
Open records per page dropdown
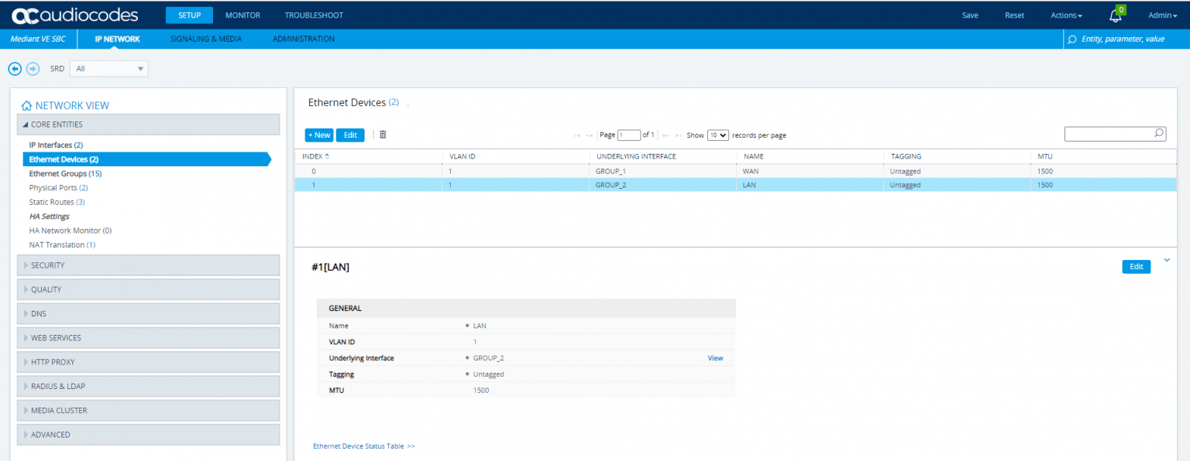718,135
